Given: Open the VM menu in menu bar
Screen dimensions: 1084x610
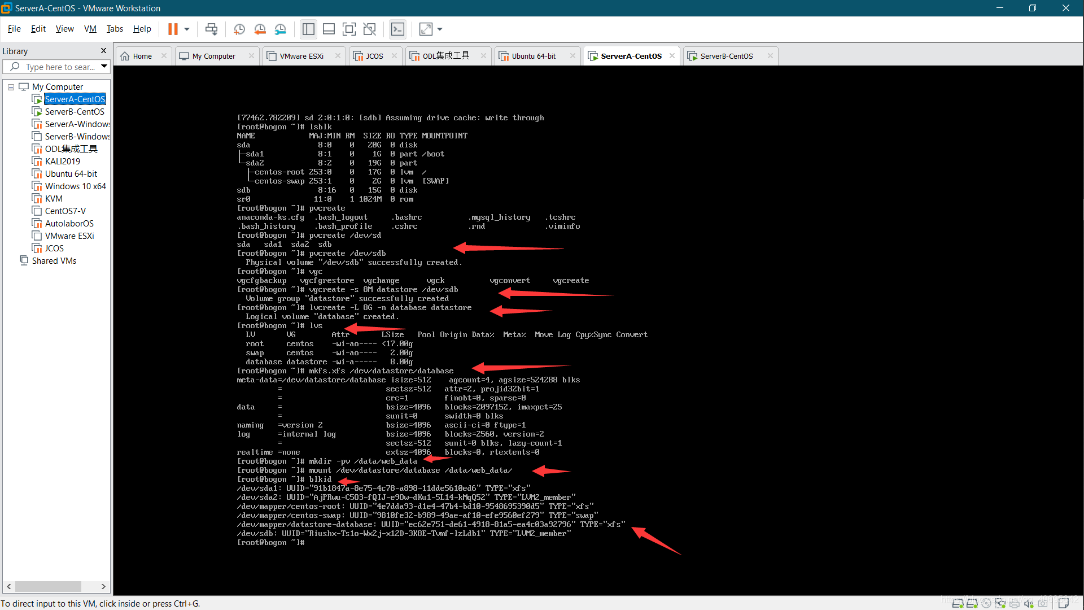Looking at the screenshot, I should (89, 29).
